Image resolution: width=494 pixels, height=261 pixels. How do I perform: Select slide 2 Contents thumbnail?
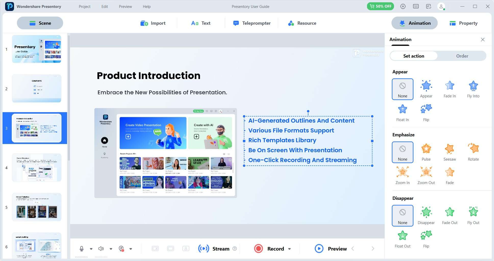pos(36,88)
